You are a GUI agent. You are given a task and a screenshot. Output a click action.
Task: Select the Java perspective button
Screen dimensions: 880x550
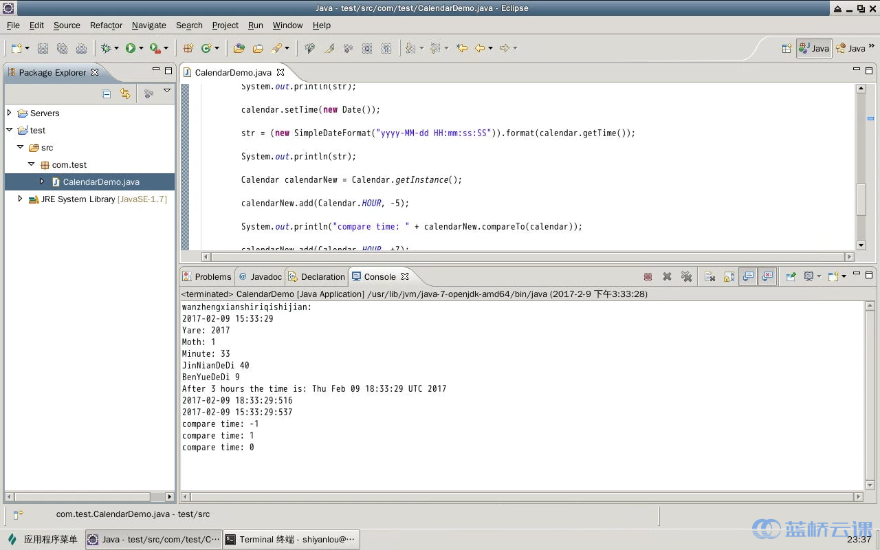(814, 48)
